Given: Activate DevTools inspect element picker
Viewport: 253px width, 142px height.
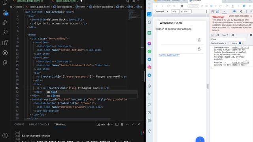Looking at the screenshot, I should [x=213, y=11].
